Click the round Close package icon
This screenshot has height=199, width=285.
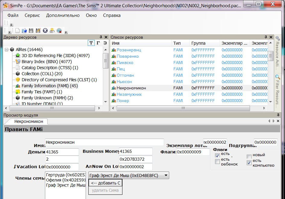45,30
